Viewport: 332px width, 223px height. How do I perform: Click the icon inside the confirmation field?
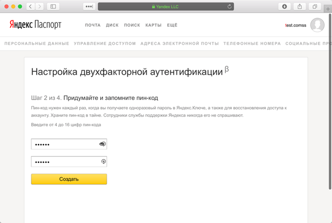pyautogui.click(x=104, y=162)
